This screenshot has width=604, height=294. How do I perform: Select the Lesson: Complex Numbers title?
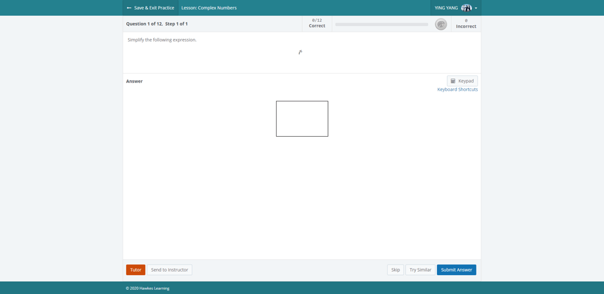click(x=209, y=8)
